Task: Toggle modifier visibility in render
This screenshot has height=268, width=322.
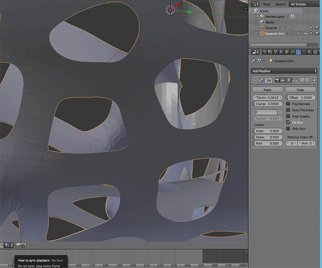Action: point(277,80)
